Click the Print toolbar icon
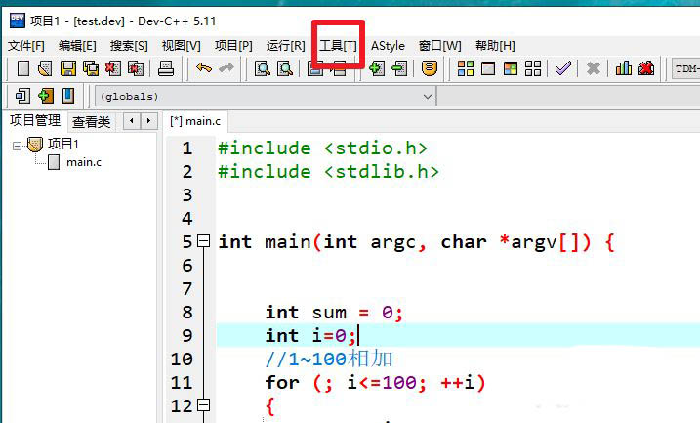This screenshot has height=423, width=700. [166, 68]
